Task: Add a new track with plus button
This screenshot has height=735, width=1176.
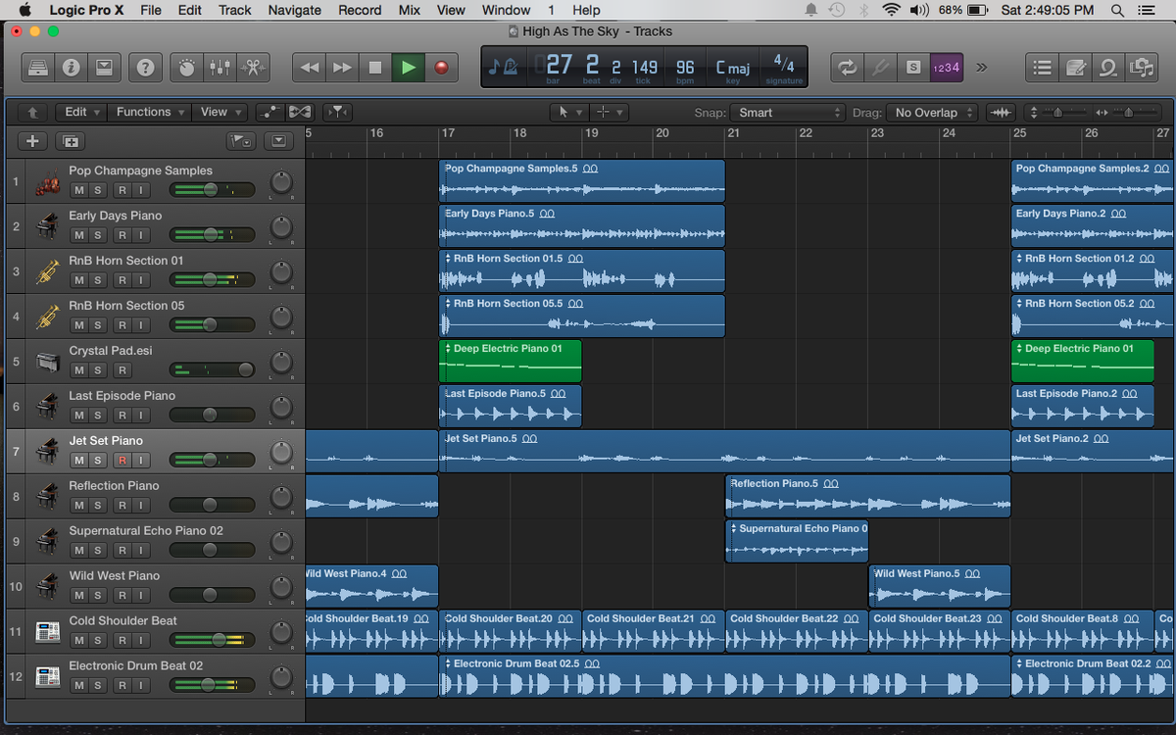Action: point(32,141)
